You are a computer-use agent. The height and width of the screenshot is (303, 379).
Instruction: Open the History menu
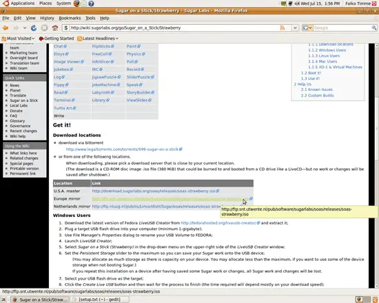pos(47,18)
